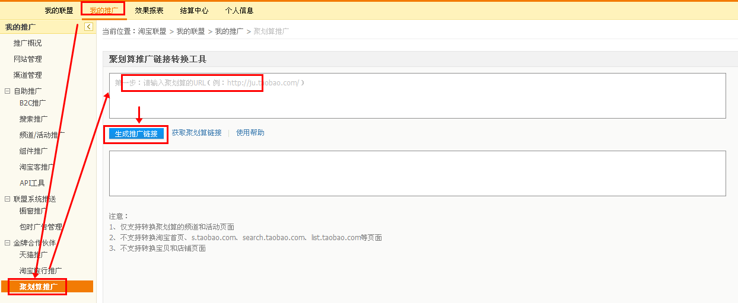Screen dimensions: 738x303
Task: Click the search.taobao.com text in notes
Action: (273, 238)
